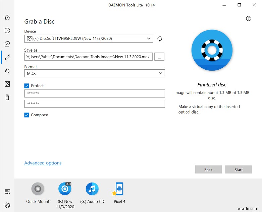This screenshot has width=262, height=212.
Task: Open the Device dropdown list
Action: 89,39
